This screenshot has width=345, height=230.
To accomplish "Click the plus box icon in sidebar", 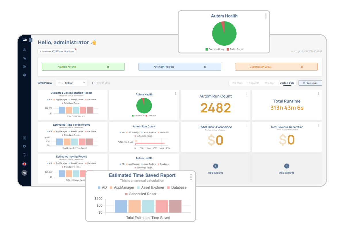I will pos(24,138).
